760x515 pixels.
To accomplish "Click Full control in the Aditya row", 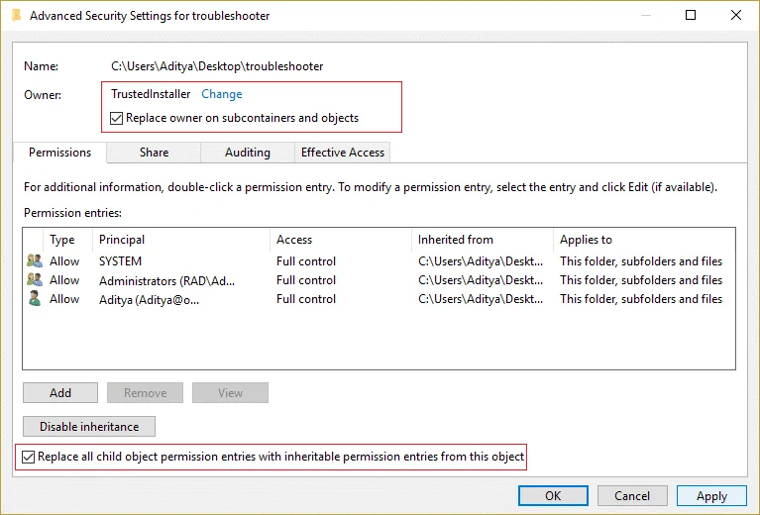I will click(x=306, y=299).
